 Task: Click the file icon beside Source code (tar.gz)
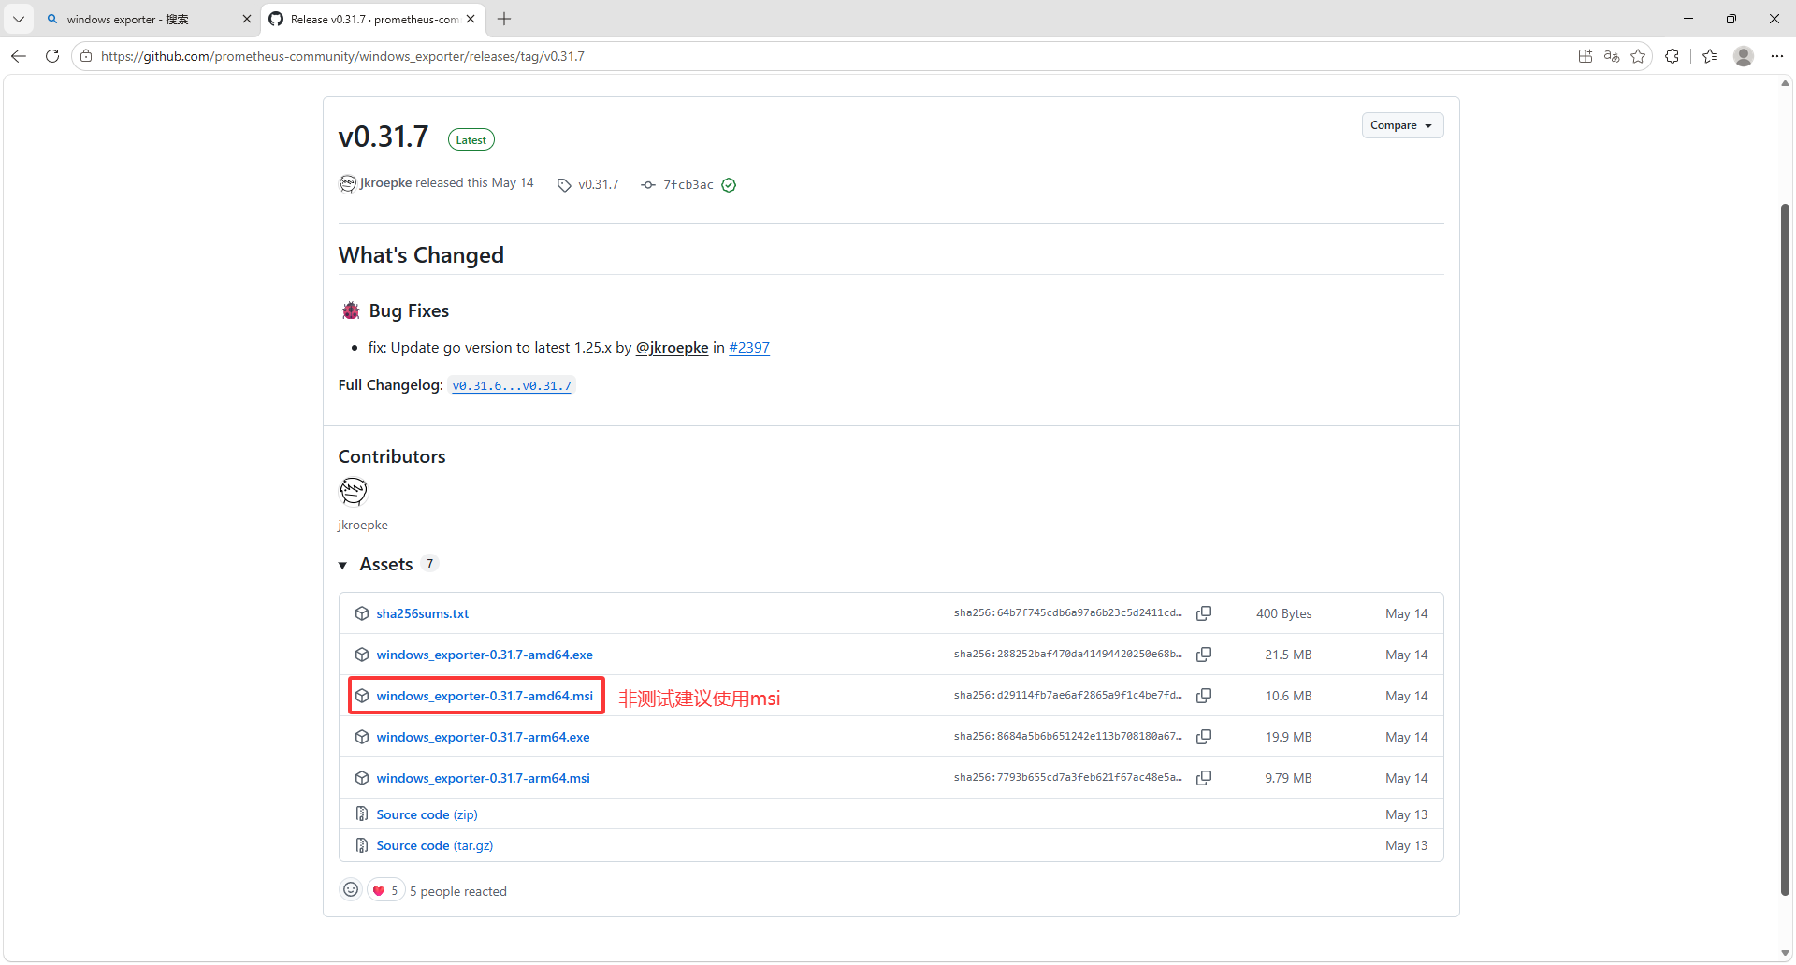pyautogui.click(x=362, y=845)
